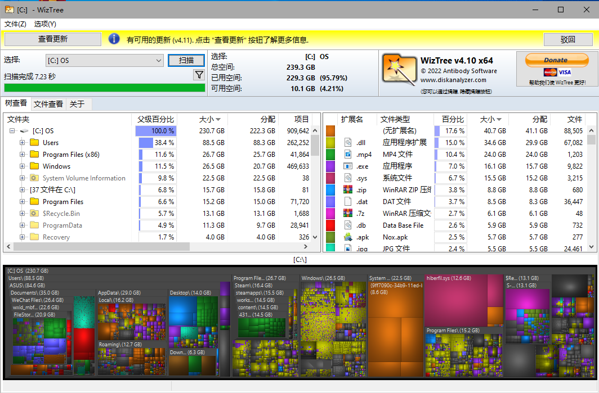The width and height of the screenshot is (599, 393).
Task: Sort folder tree by 父级百分比 column header
Action: click(x=154, y=119)
